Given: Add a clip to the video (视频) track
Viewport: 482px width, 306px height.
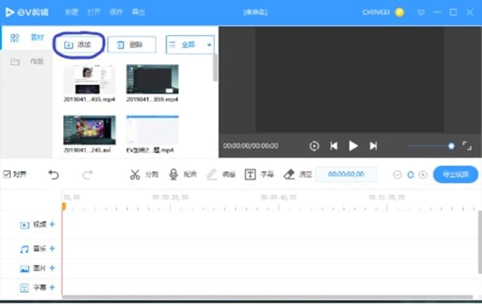Looking at the screenshot, I should pyautogui.click(x=52, y=224).
